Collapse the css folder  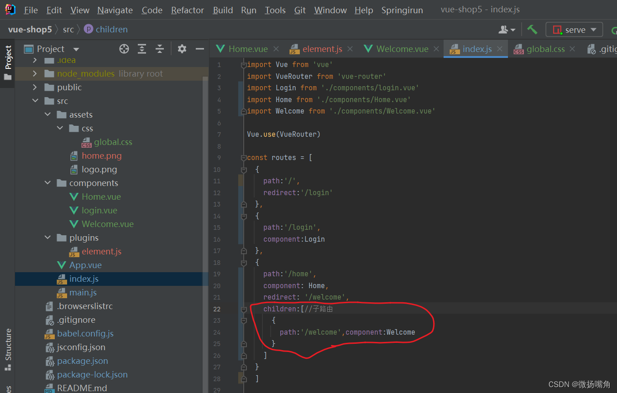point(60,129)
